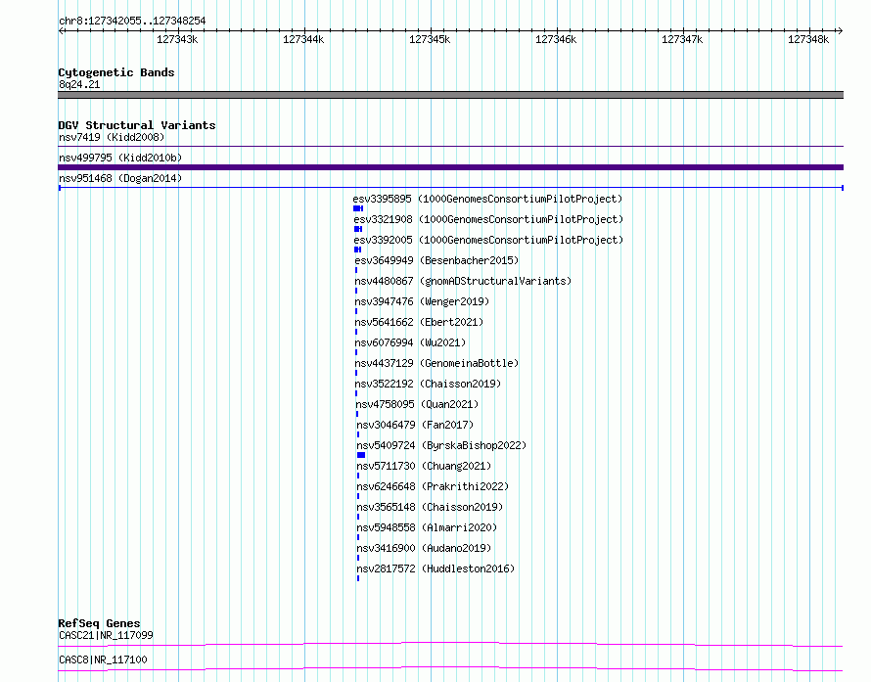This screenshot has height=682, width=871.
Task: Select the nsv5409724 ByrskaBishop2022 feature bar
Action: click(361, 455)
